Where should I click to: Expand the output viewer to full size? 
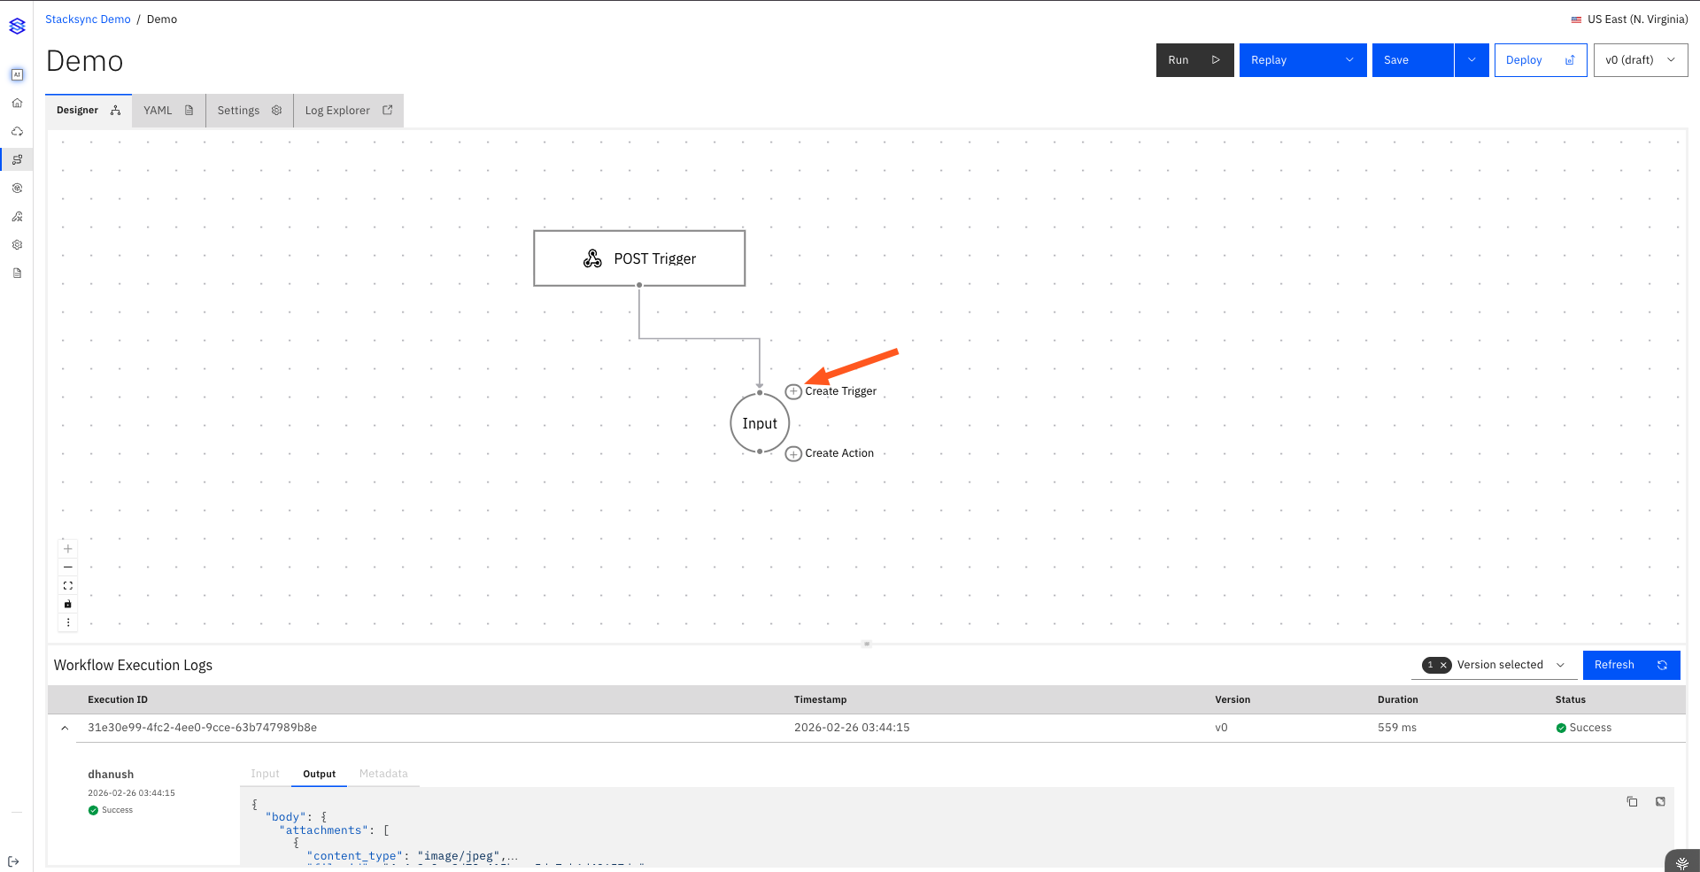(1660, 801)
